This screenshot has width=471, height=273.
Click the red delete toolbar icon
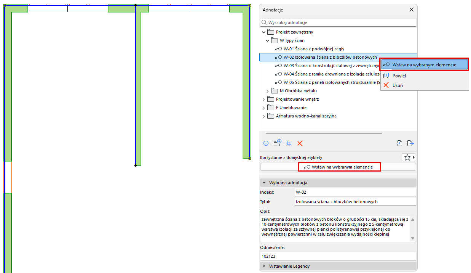tap(300, 143)
